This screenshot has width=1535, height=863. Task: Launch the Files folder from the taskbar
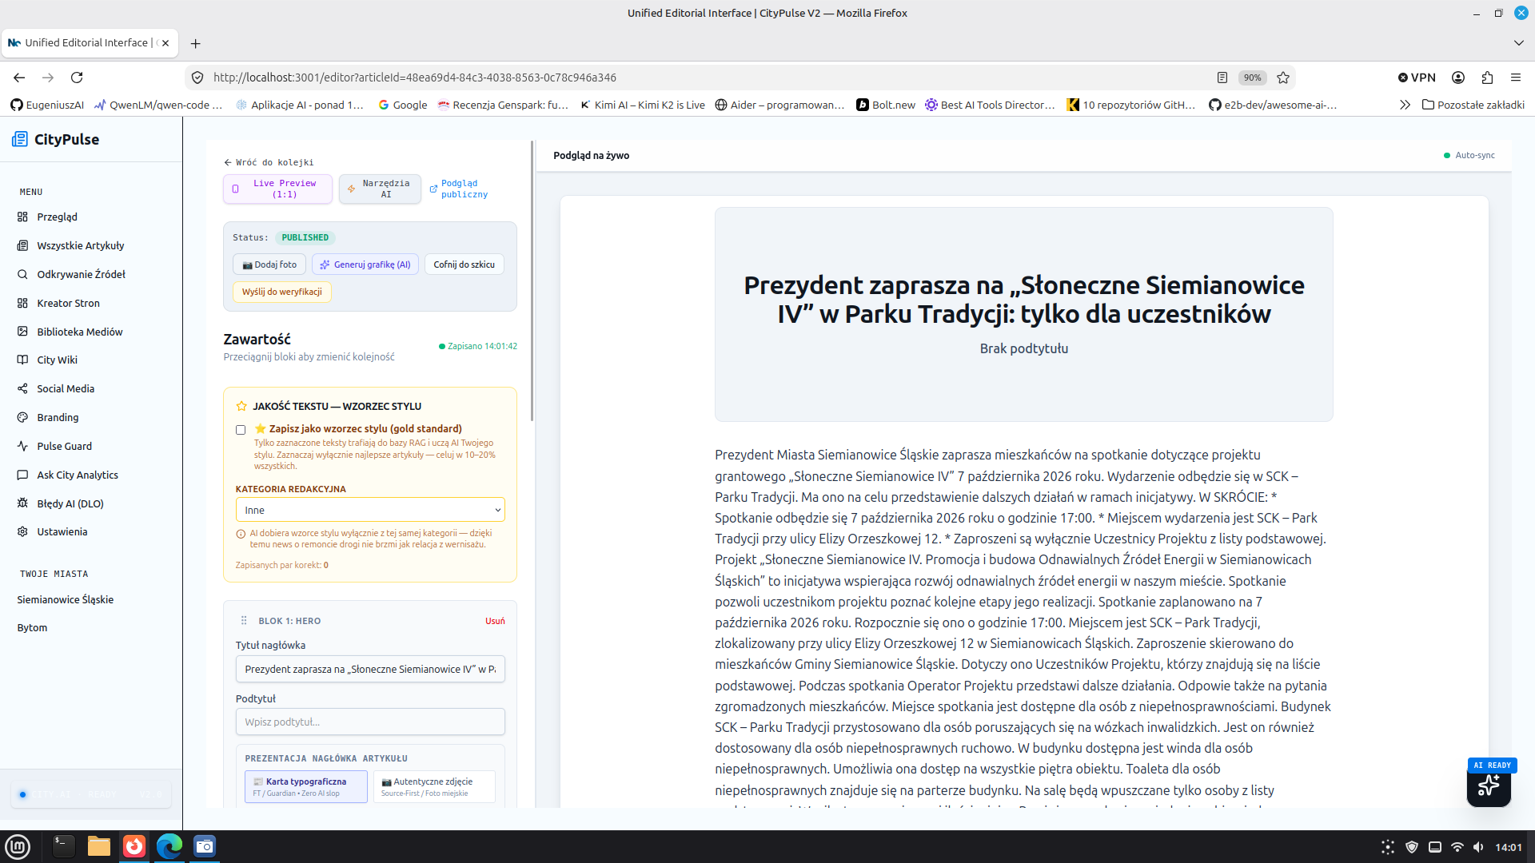99,846
